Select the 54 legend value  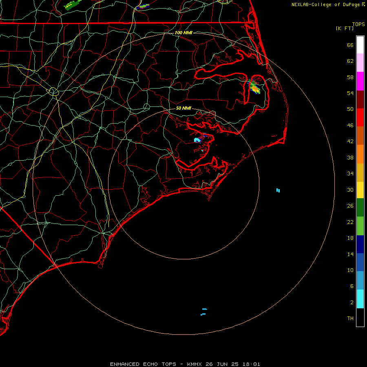(350, 93)
